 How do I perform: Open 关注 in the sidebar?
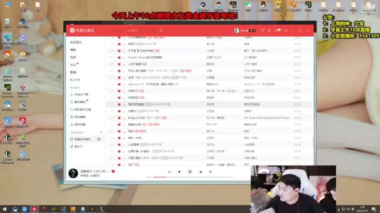click(x=73, y=65)
